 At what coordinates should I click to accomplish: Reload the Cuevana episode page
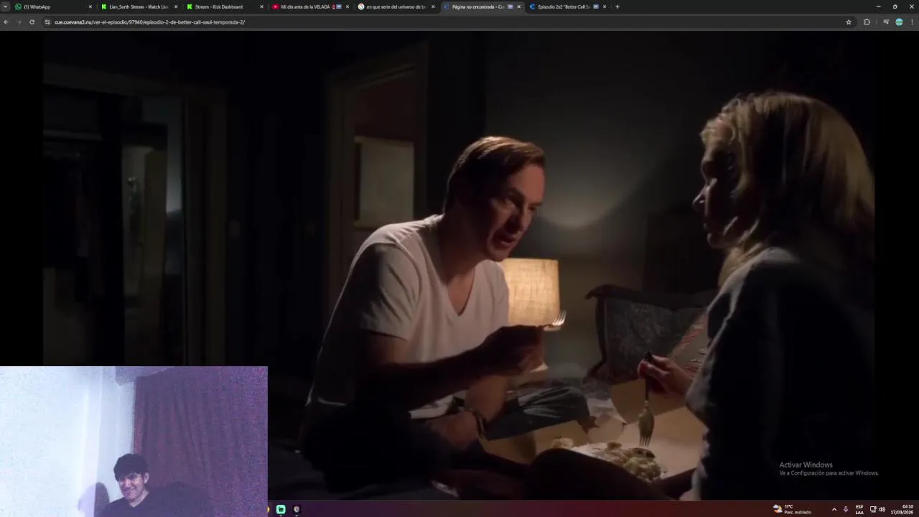point(32,22)
